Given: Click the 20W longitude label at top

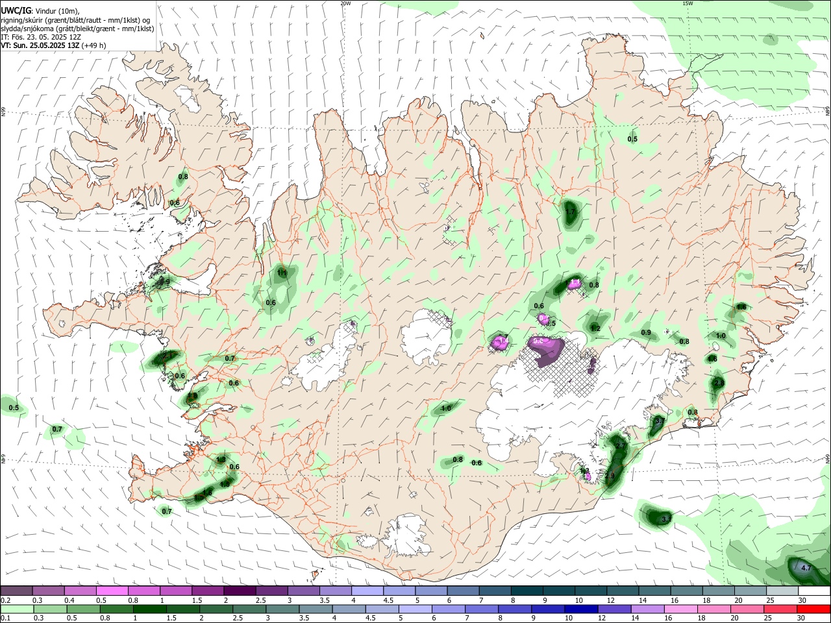Looking at the screenshot, I should pyautogui.click(x=345, y=3).
